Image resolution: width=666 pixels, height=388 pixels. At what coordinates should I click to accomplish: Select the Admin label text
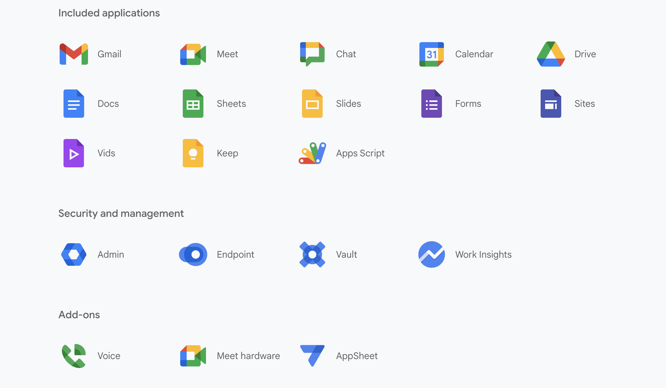pyautogui.click(x=111, y=254)
